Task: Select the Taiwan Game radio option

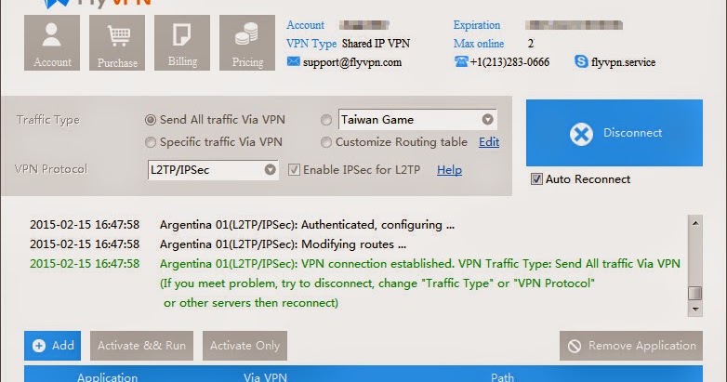Action: (326, 120)
